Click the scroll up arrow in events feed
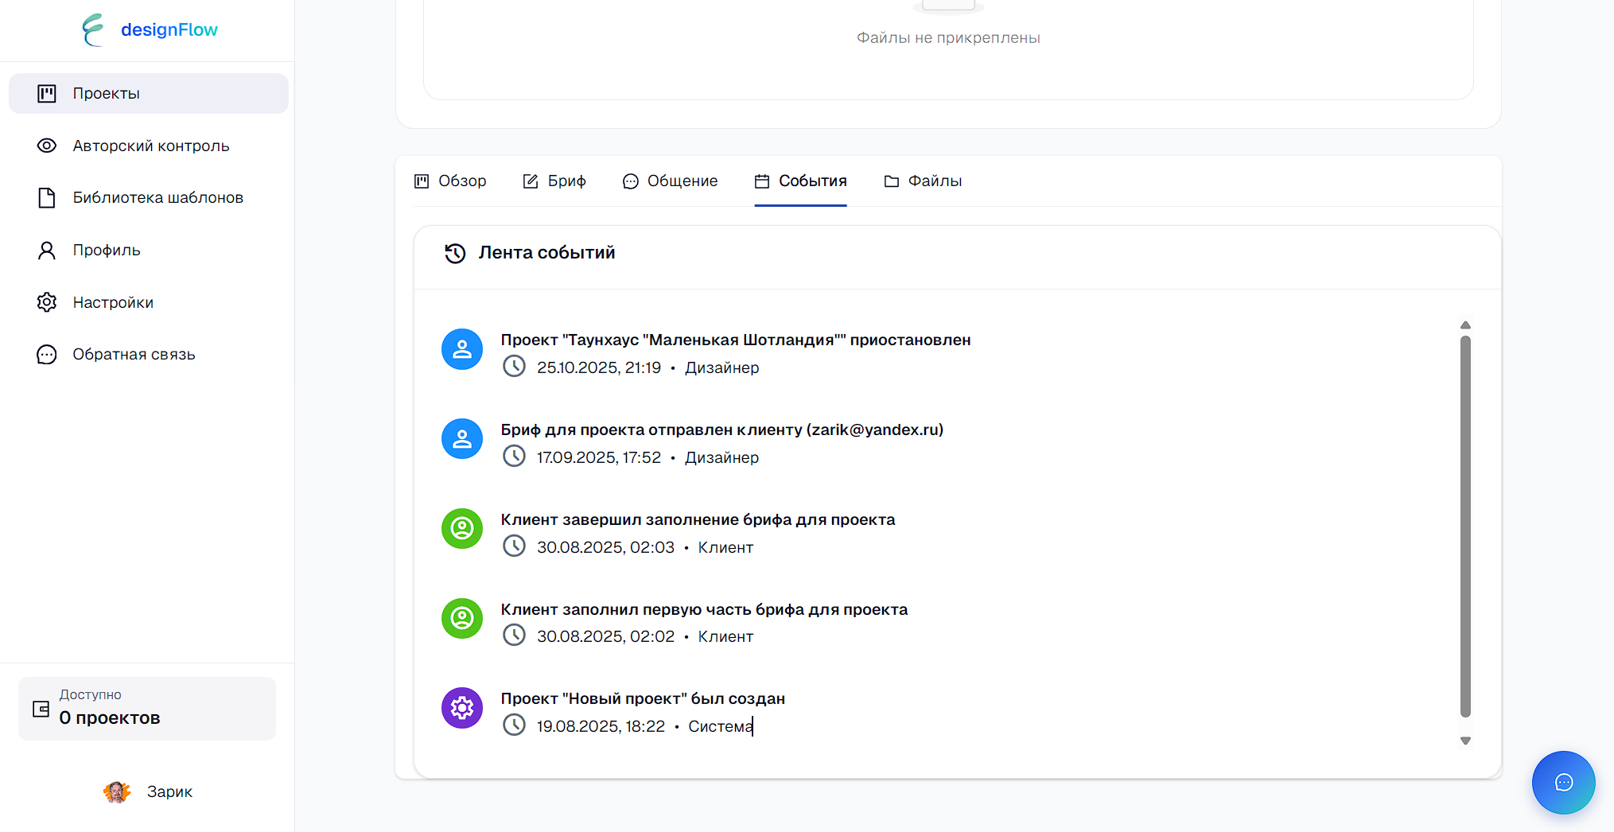This screenshot has width=1614, height=832. click(1465, 325)
